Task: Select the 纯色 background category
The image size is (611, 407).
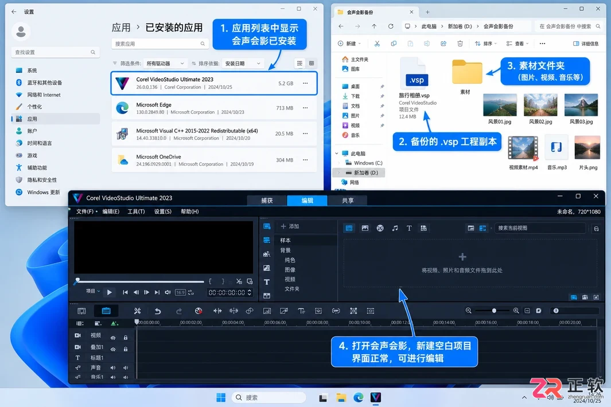Action: [x=290, y=260]
